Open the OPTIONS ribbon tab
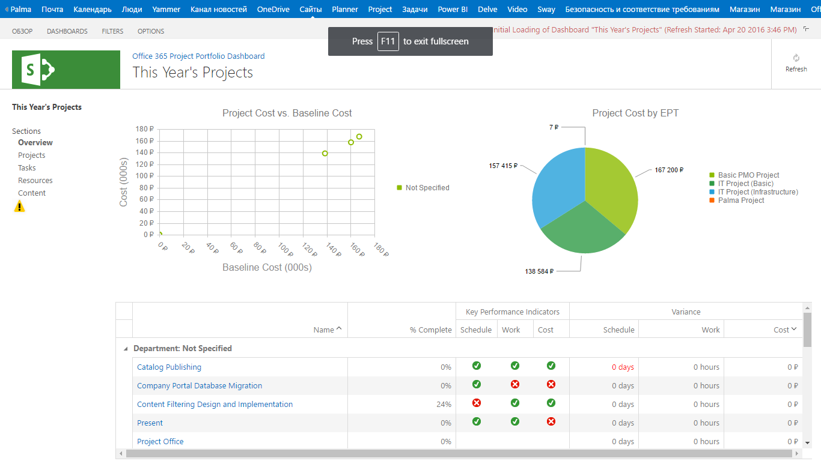The width and height of the screenshot is (821, 461). [x=151, y=31]
